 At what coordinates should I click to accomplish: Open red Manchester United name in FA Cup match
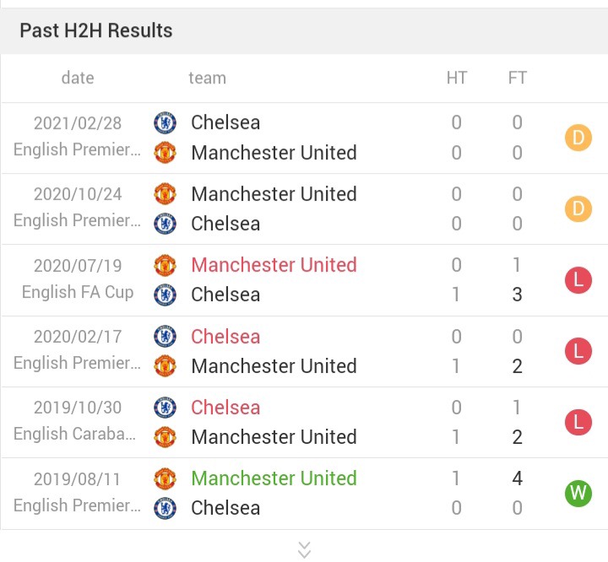coord(274,265)
